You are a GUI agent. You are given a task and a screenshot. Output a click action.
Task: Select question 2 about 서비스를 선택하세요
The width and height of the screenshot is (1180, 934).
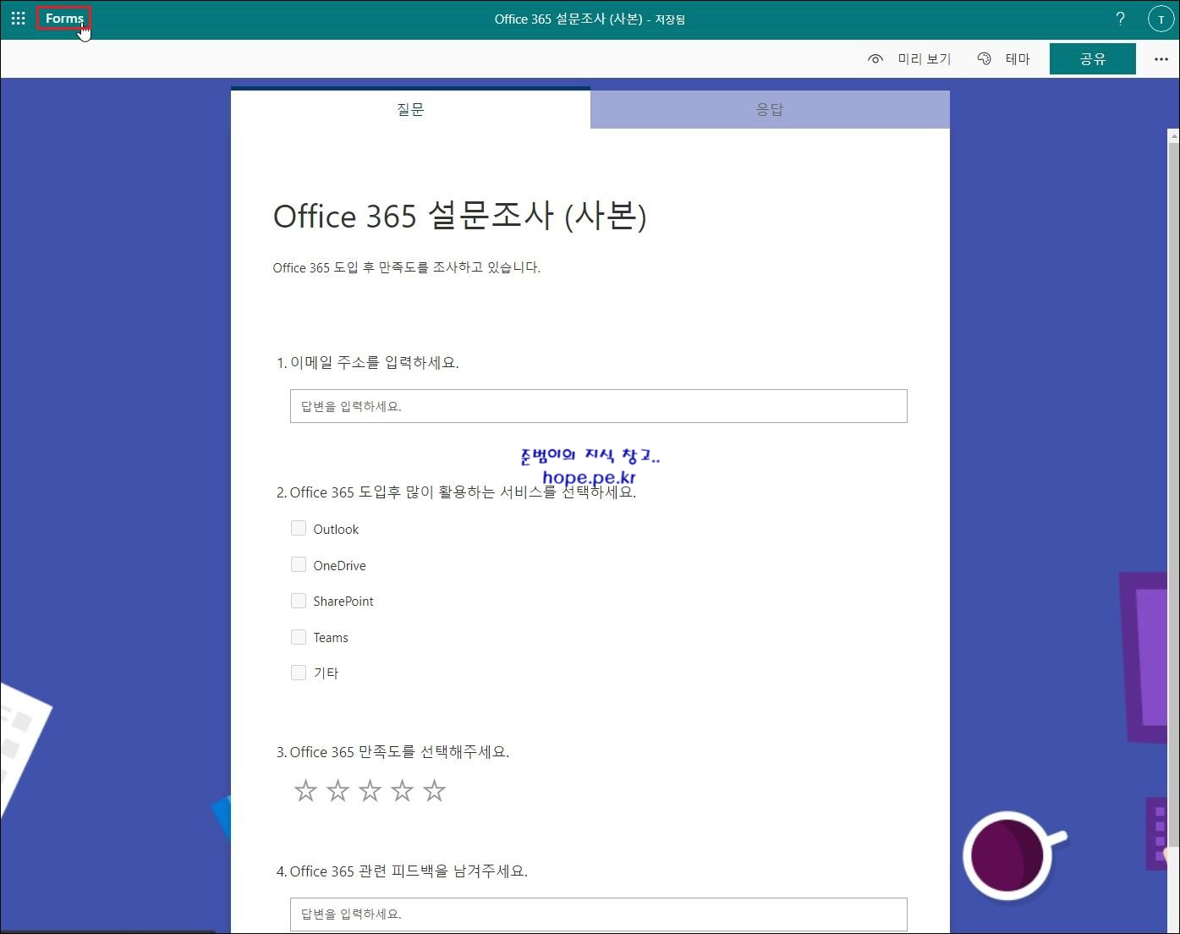[456, 492]
